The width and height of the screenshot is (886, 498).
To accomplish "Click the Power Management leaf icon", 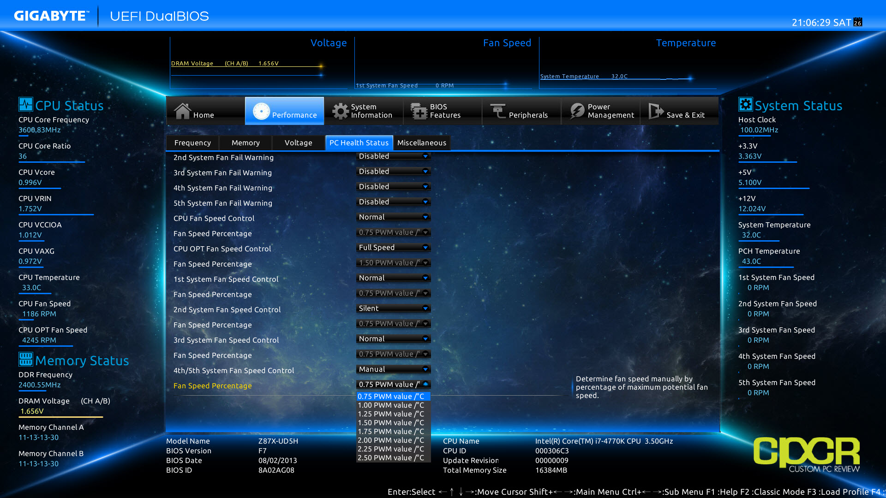I will [x=577, y=111].
